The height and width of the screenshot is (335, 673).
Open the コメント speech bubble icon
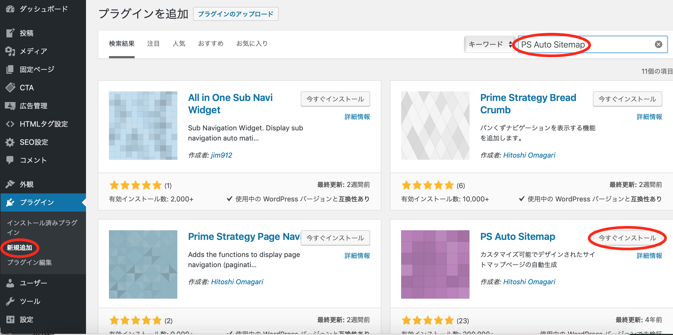(10, 160)
